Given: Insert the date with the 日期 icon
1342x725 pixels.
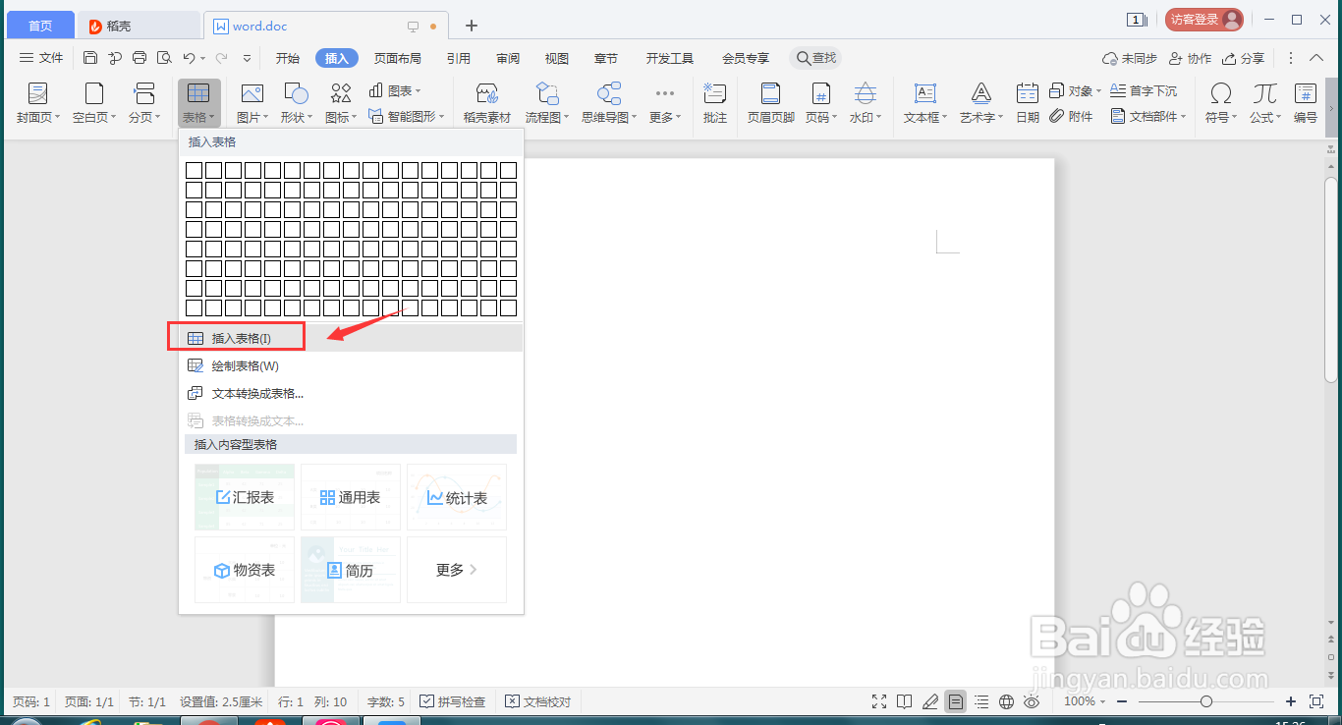Looking at the screenshot, I should pyautogui.click(x=1026, y=102).
